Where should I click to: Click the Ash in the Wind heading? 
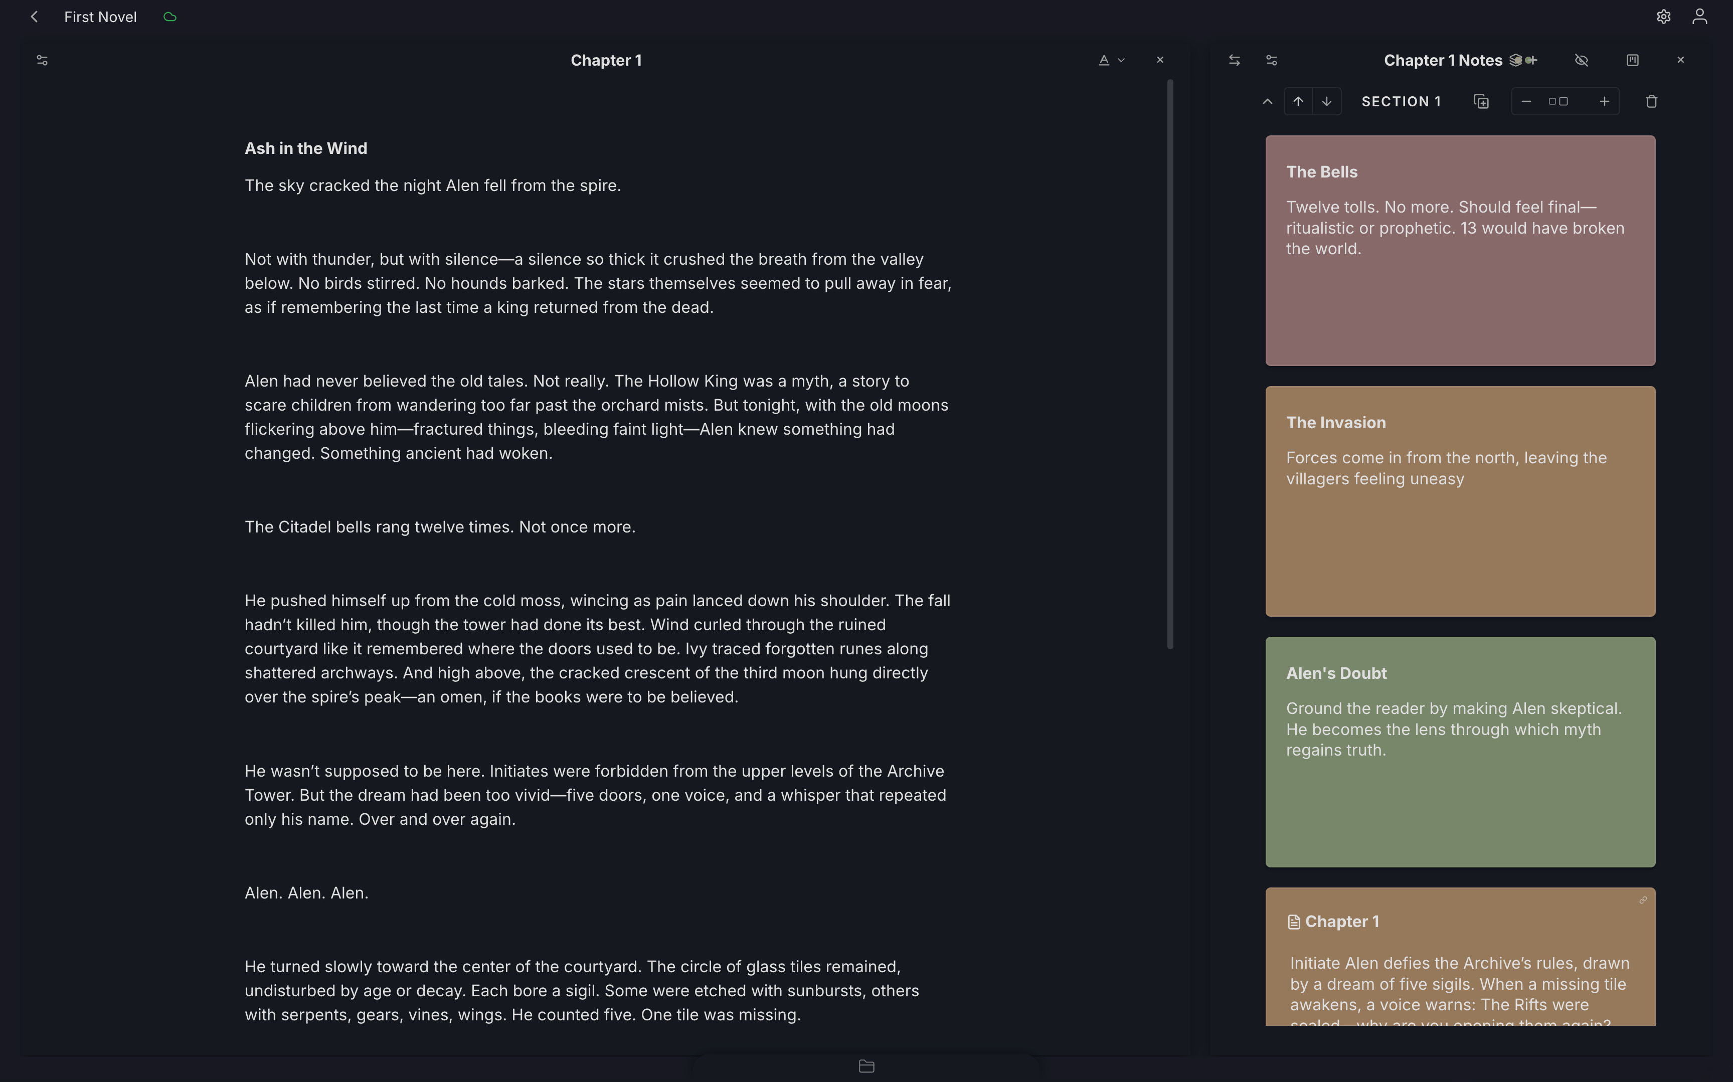click(x=305, y=148)
